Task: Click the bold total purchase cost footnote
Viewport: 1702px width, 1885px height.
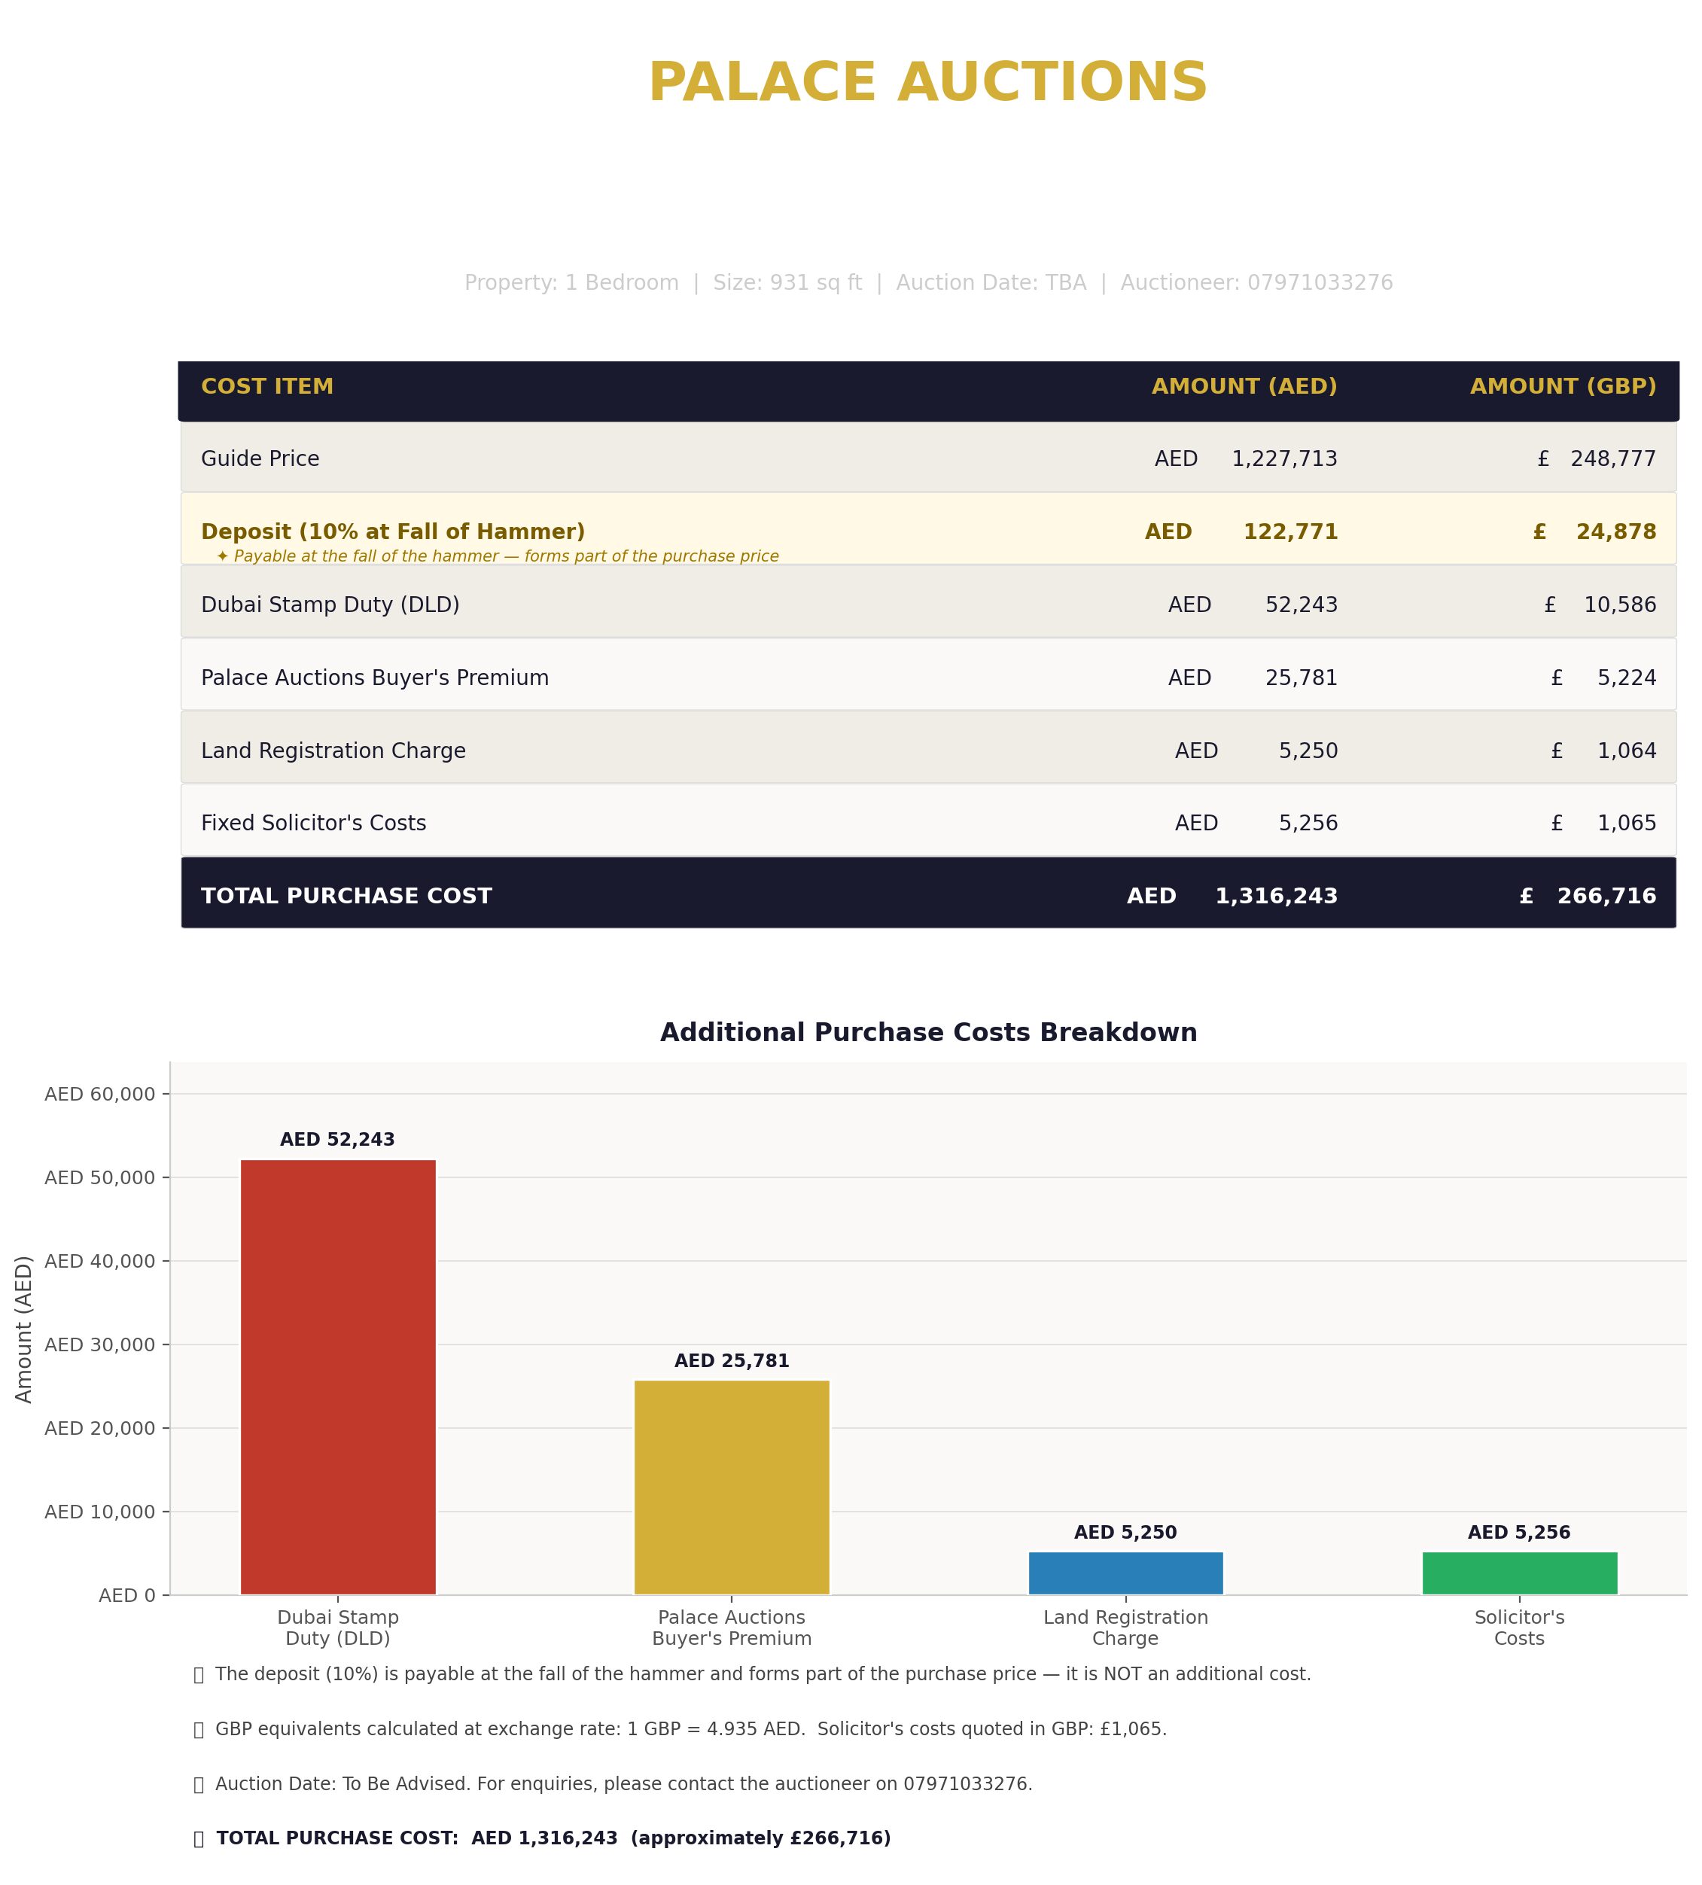Action: click(x=553, y=1838)
